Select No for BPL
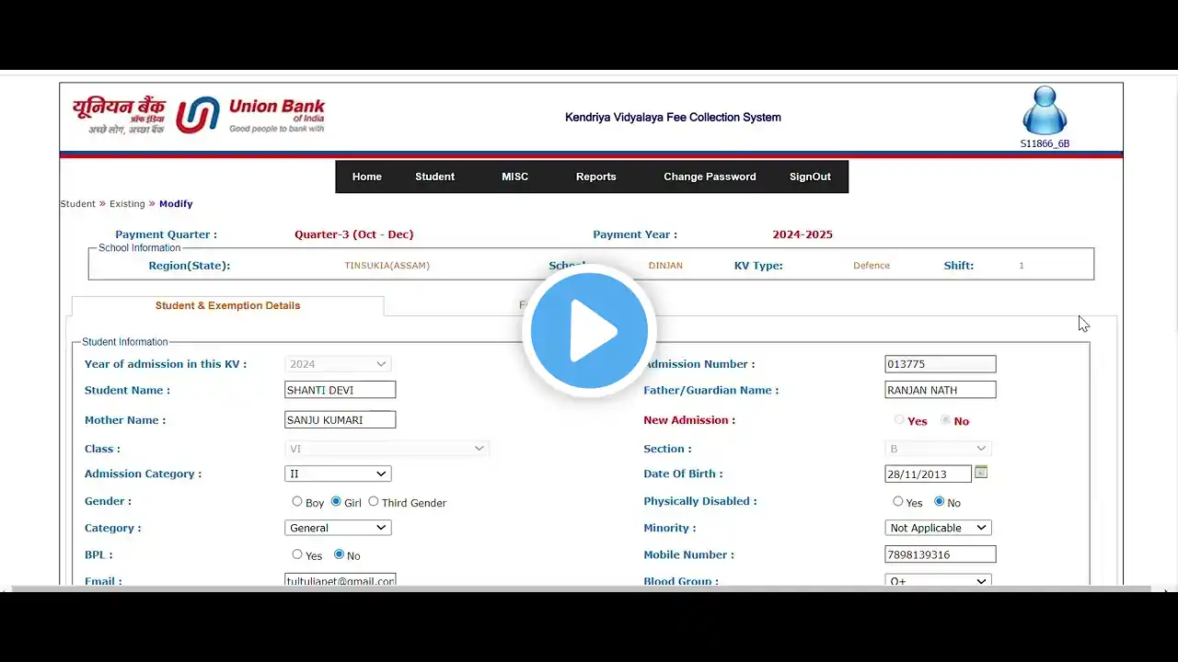Image resolution: width=1178 pixels, height=662 pixels. [339, 554]
